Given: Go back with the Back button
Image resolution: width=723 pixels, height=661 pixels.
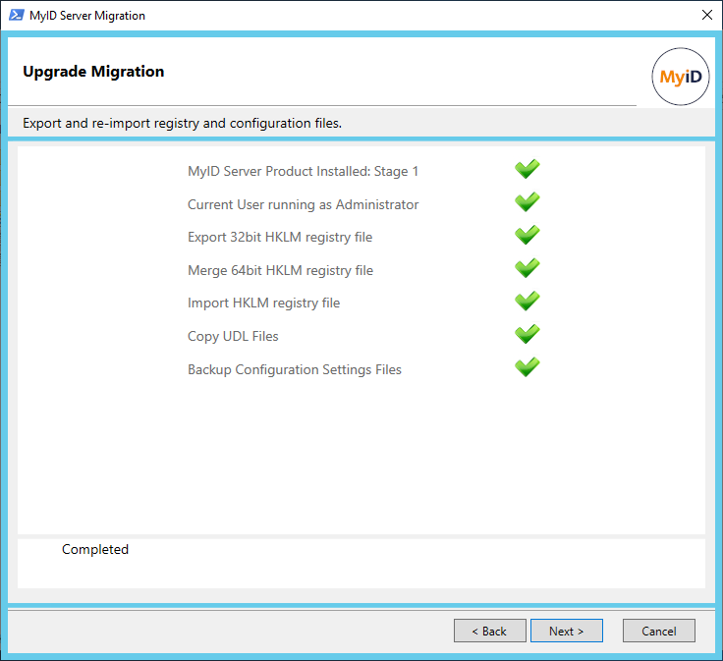Looking at the screenshot, I should point(489,631).
